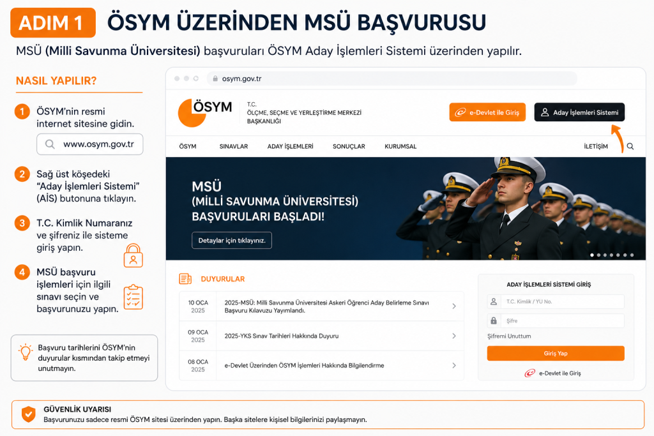
Task: Click the user icon in T.C. Kimlik field
Action: pos(494,301)
